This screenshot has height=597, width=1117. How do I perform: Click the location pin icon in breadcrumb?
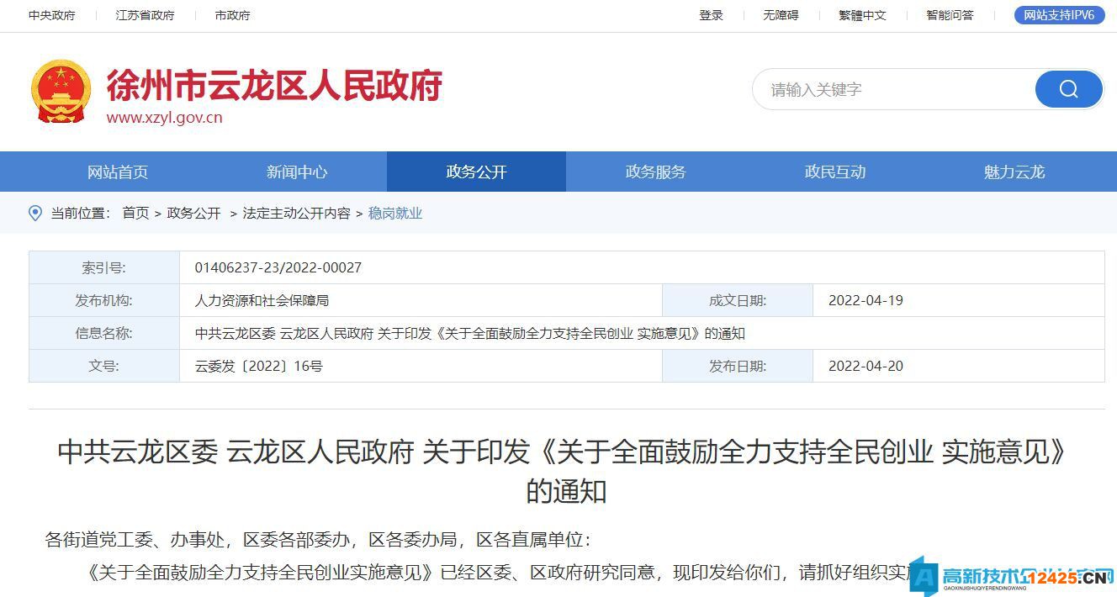(x=35, y=213)
